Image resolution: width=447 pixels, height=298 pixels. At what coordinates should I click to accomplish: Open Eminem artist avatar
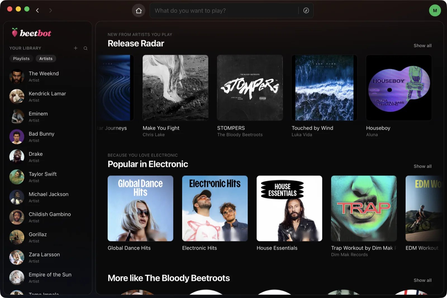[x=17, y=117]
